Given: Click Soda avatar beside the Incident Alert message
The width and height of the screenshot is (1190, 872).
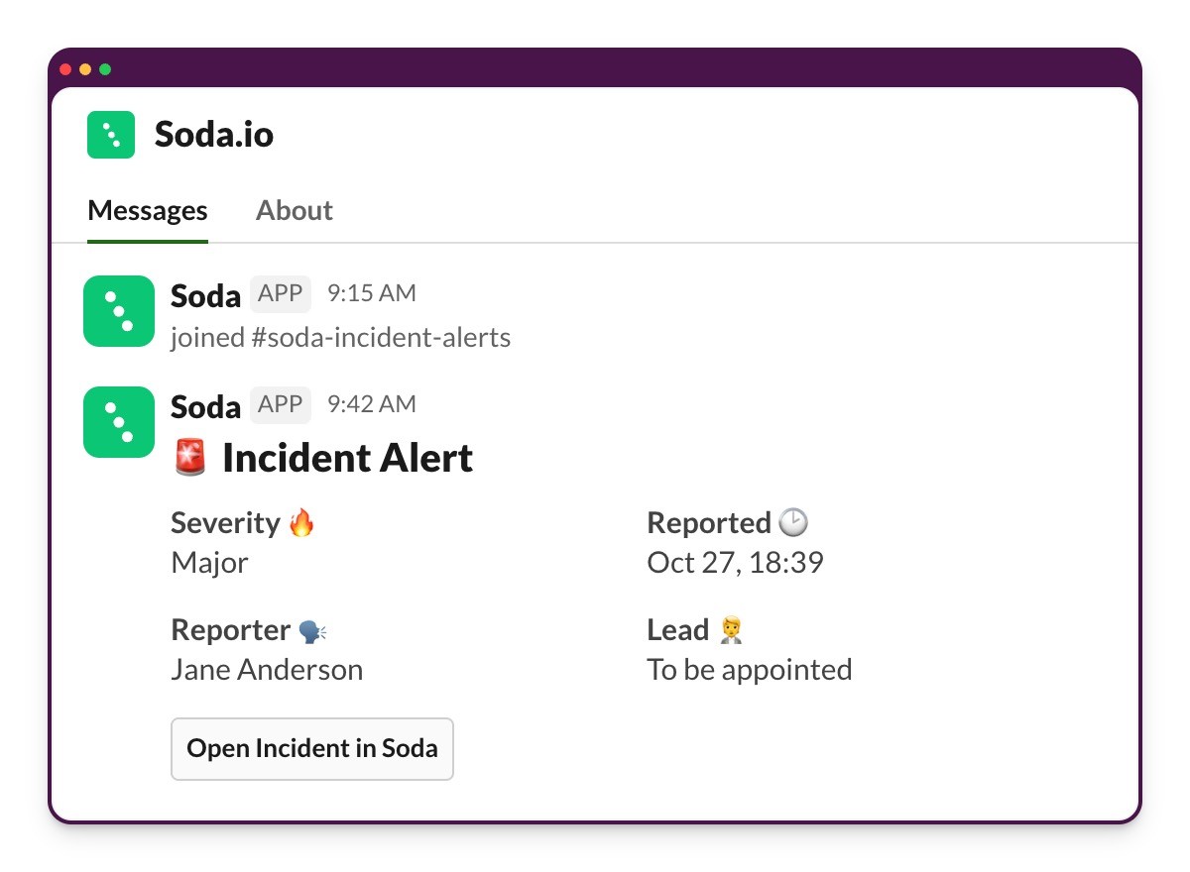Looking at the screenshot, I should click(x=119, y=422).
